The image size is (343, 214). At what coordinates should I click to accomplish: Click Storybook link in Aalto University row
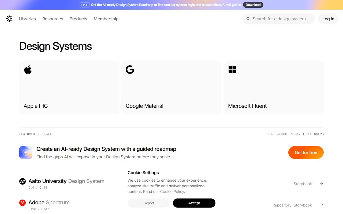[x=303, y=184]
